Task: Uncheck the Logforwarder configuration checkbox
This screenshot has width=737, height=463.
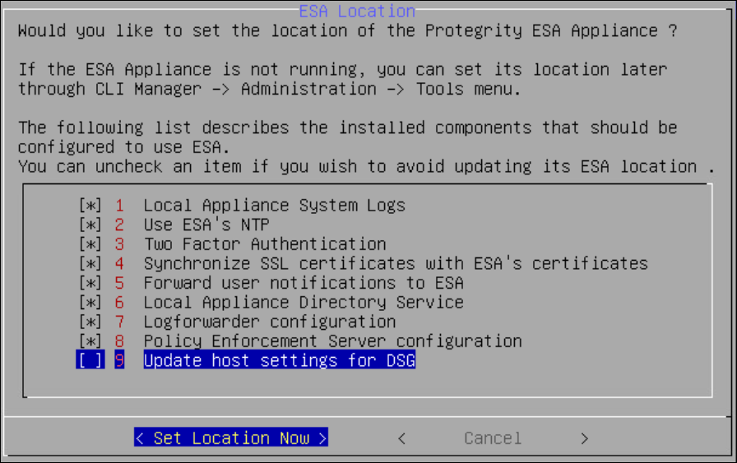Action: pyautogui.click(x=90, y=322)
